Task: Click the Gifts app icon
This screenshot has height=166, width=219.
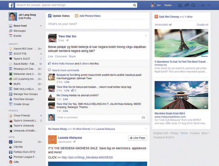Action: (x=11, y=162)
